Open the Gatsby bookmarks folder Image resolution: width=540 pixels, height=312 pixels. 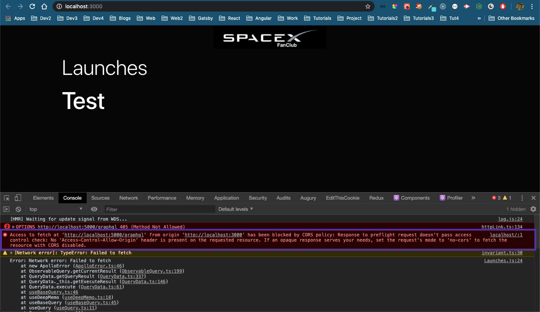coord(201,18)
